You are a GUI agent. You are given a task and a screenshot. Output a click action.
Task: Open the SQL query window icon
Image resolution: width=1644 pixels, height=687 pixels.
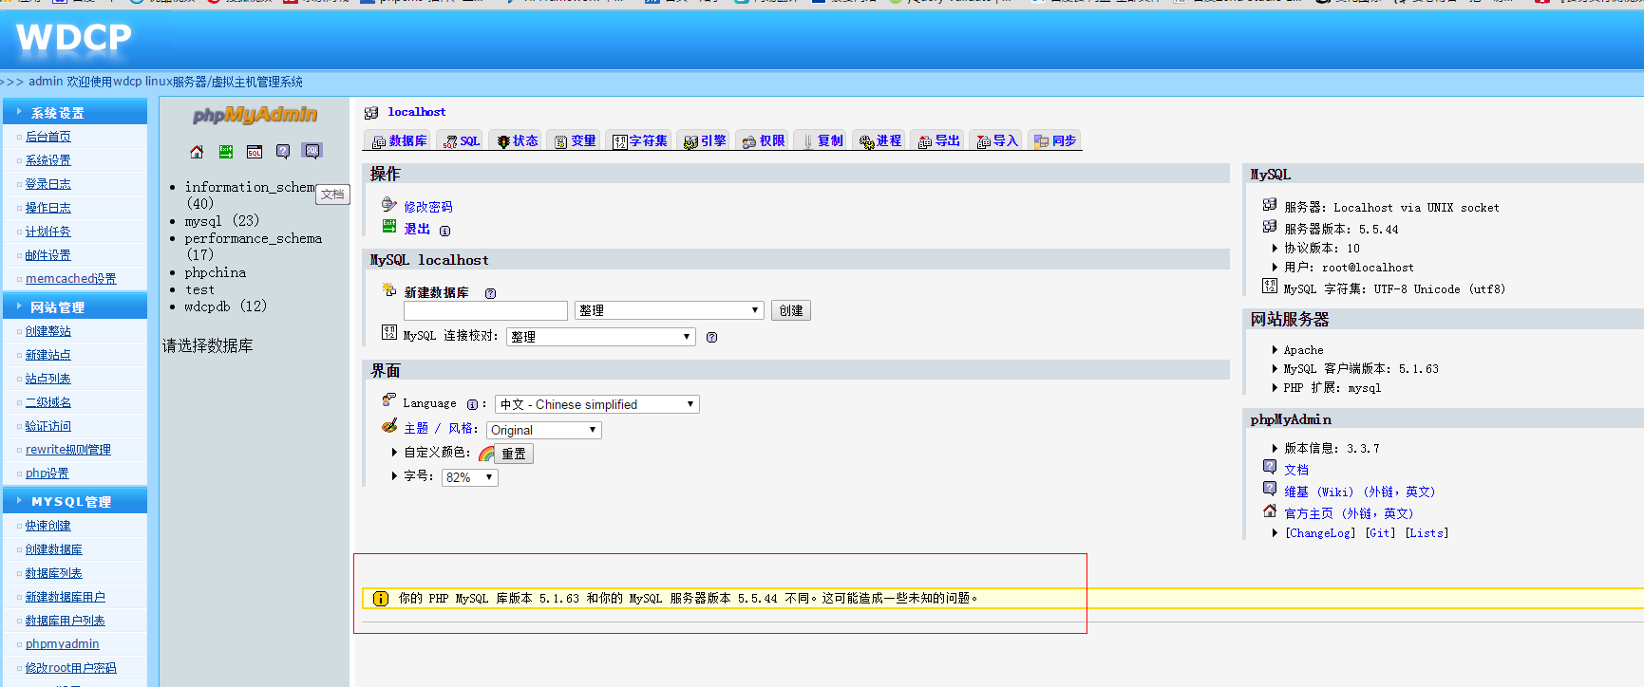coord(255,152)
